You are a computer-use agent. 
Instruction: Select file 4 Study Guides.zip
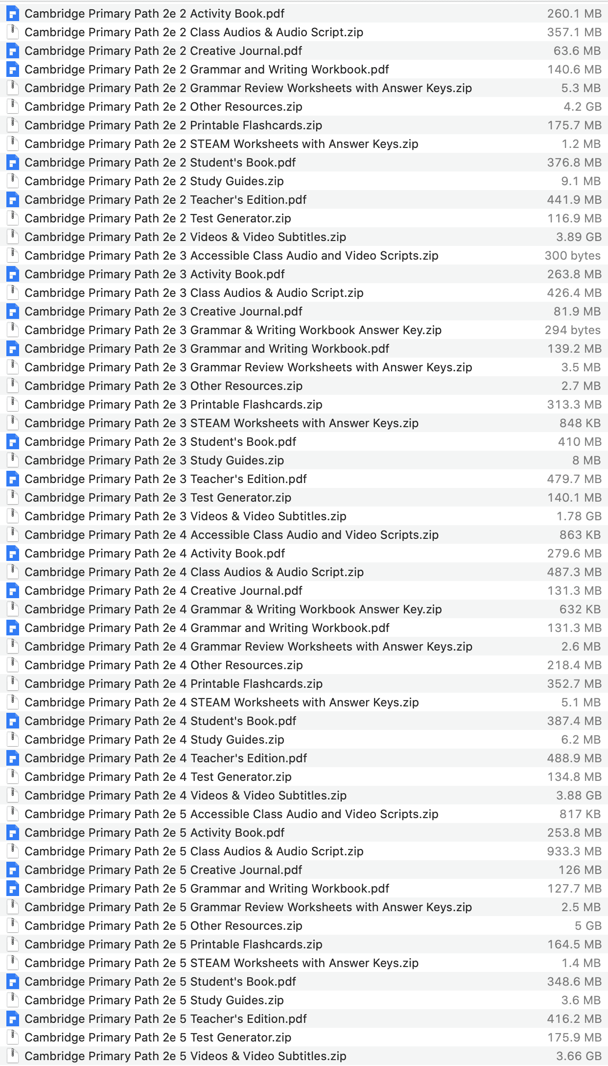(304, 740)
